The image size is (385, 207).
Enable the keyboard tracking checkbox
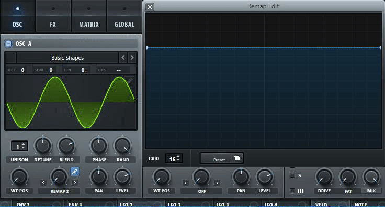(292, 191)
